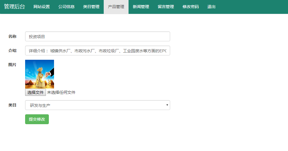
Task: Click the 管理后台 brand title
Action: [14, 7]
